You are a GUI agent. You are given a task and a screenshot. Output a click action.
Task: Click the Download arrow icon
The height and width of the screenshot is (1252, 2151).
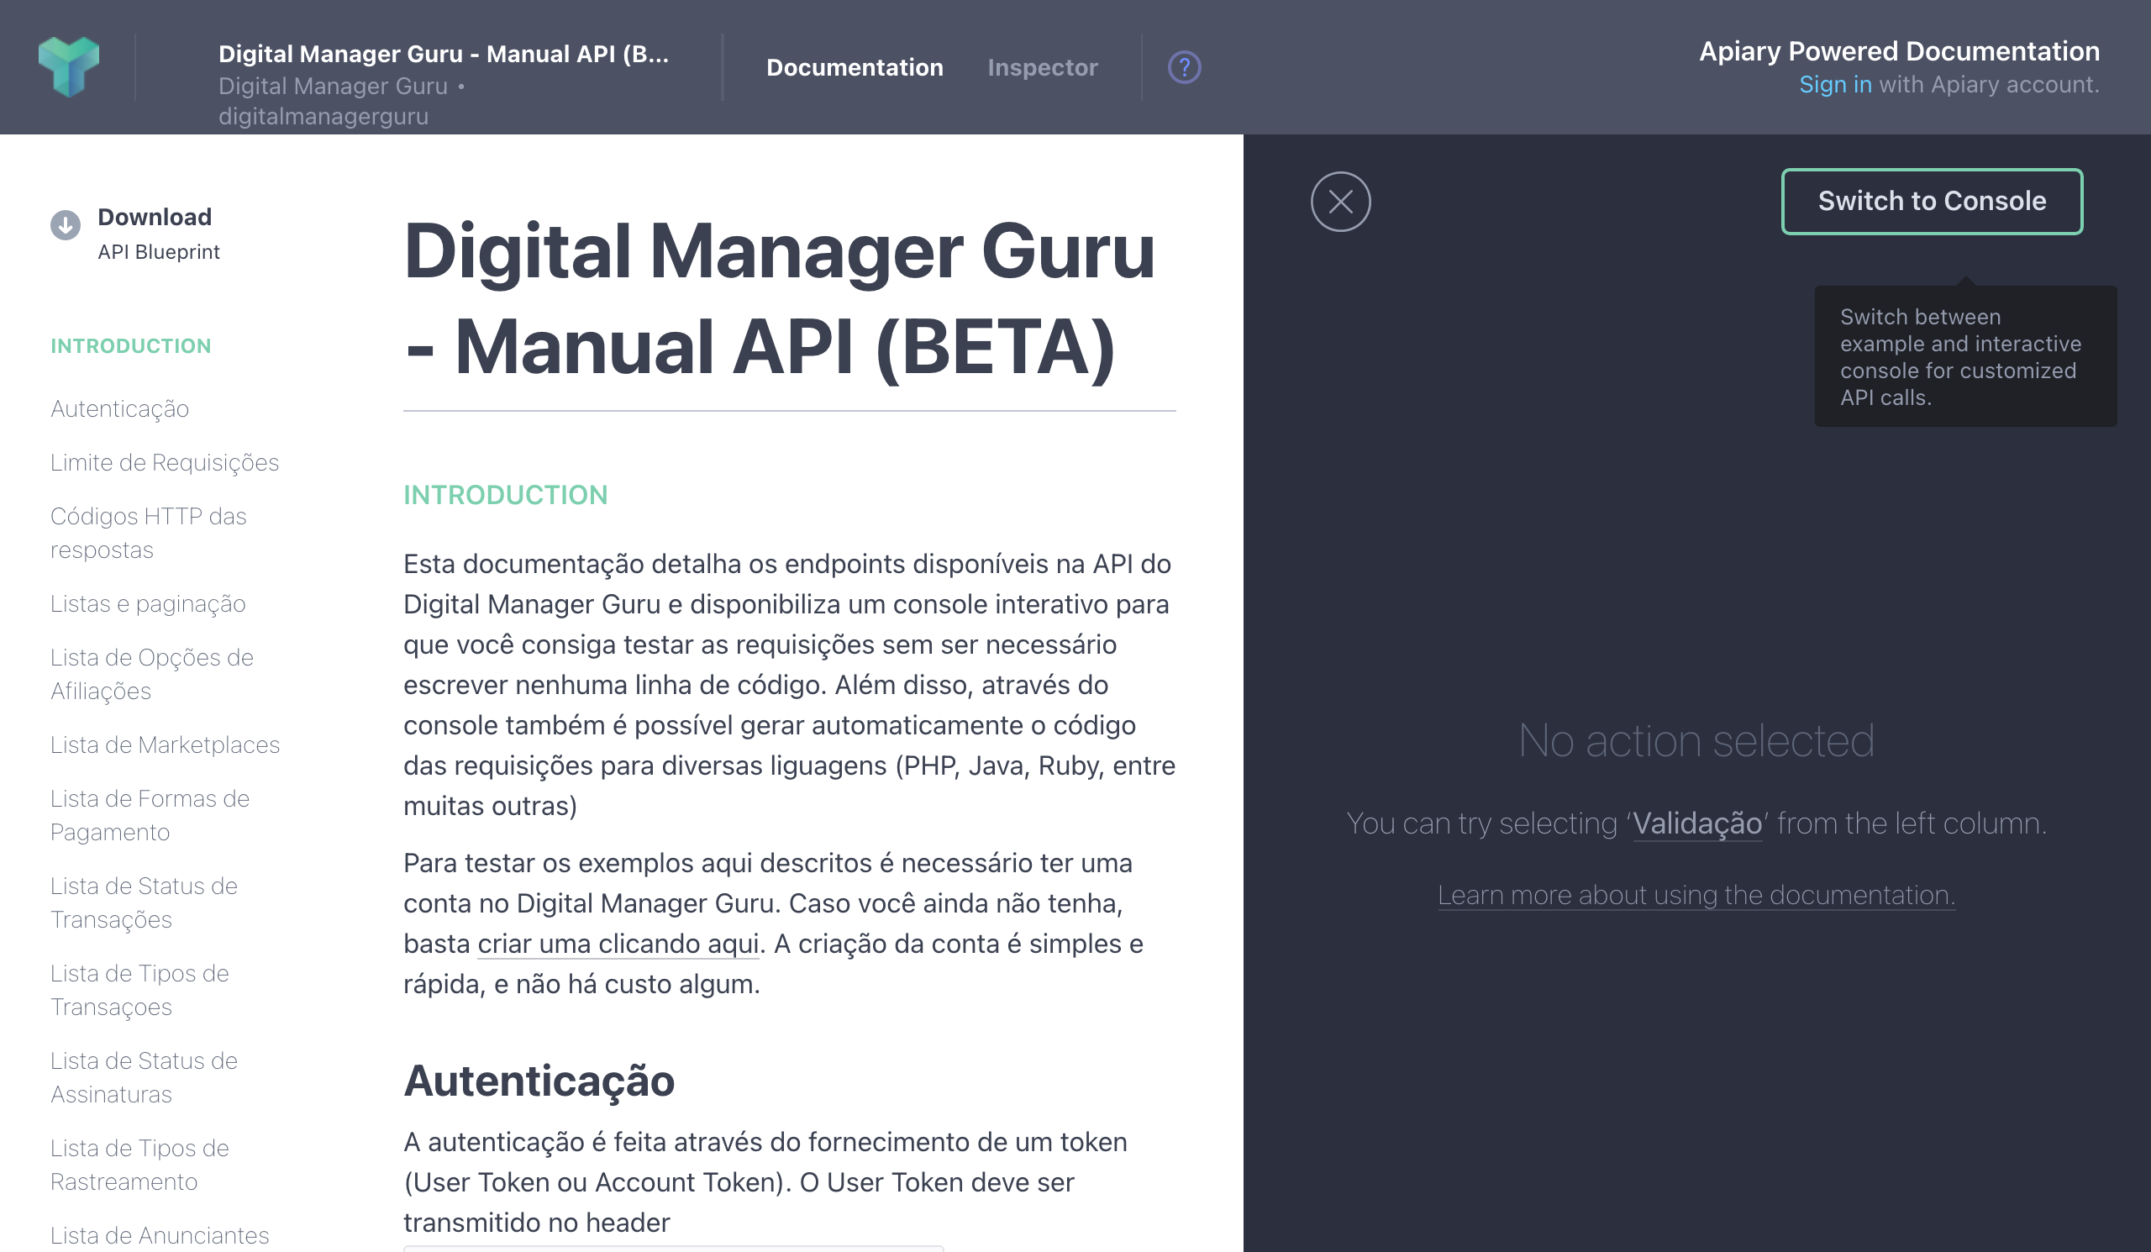[x=66, y=225]
